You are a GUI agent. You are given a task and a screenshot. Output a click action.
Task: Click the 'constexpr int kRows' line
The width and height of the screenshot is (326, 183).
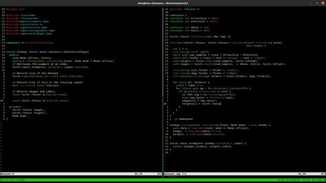[189, 27]
